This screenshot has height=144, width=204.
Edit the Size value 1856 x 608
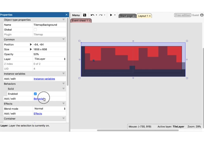[49, 49]
